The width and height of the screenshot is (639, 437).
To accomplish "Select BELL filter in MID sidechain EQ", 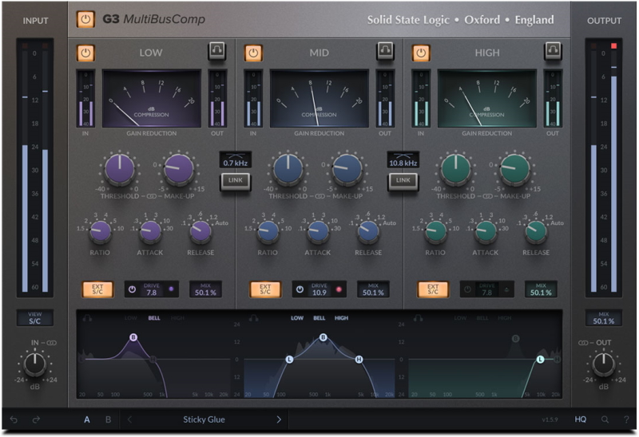I will pyautogui.click(x=319, y=318).
